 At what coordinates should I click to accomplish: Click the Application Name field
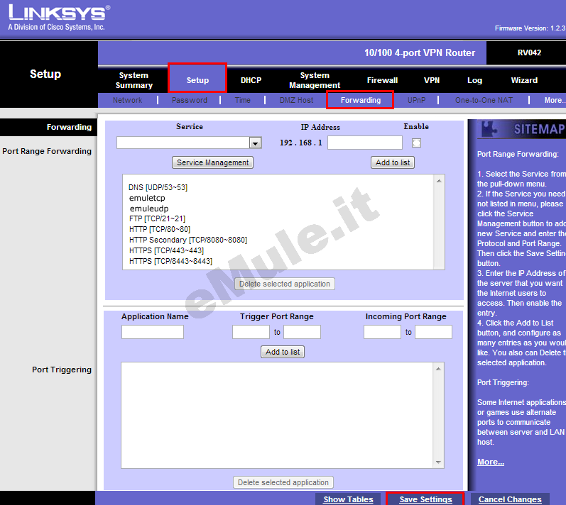click(153, 332)
